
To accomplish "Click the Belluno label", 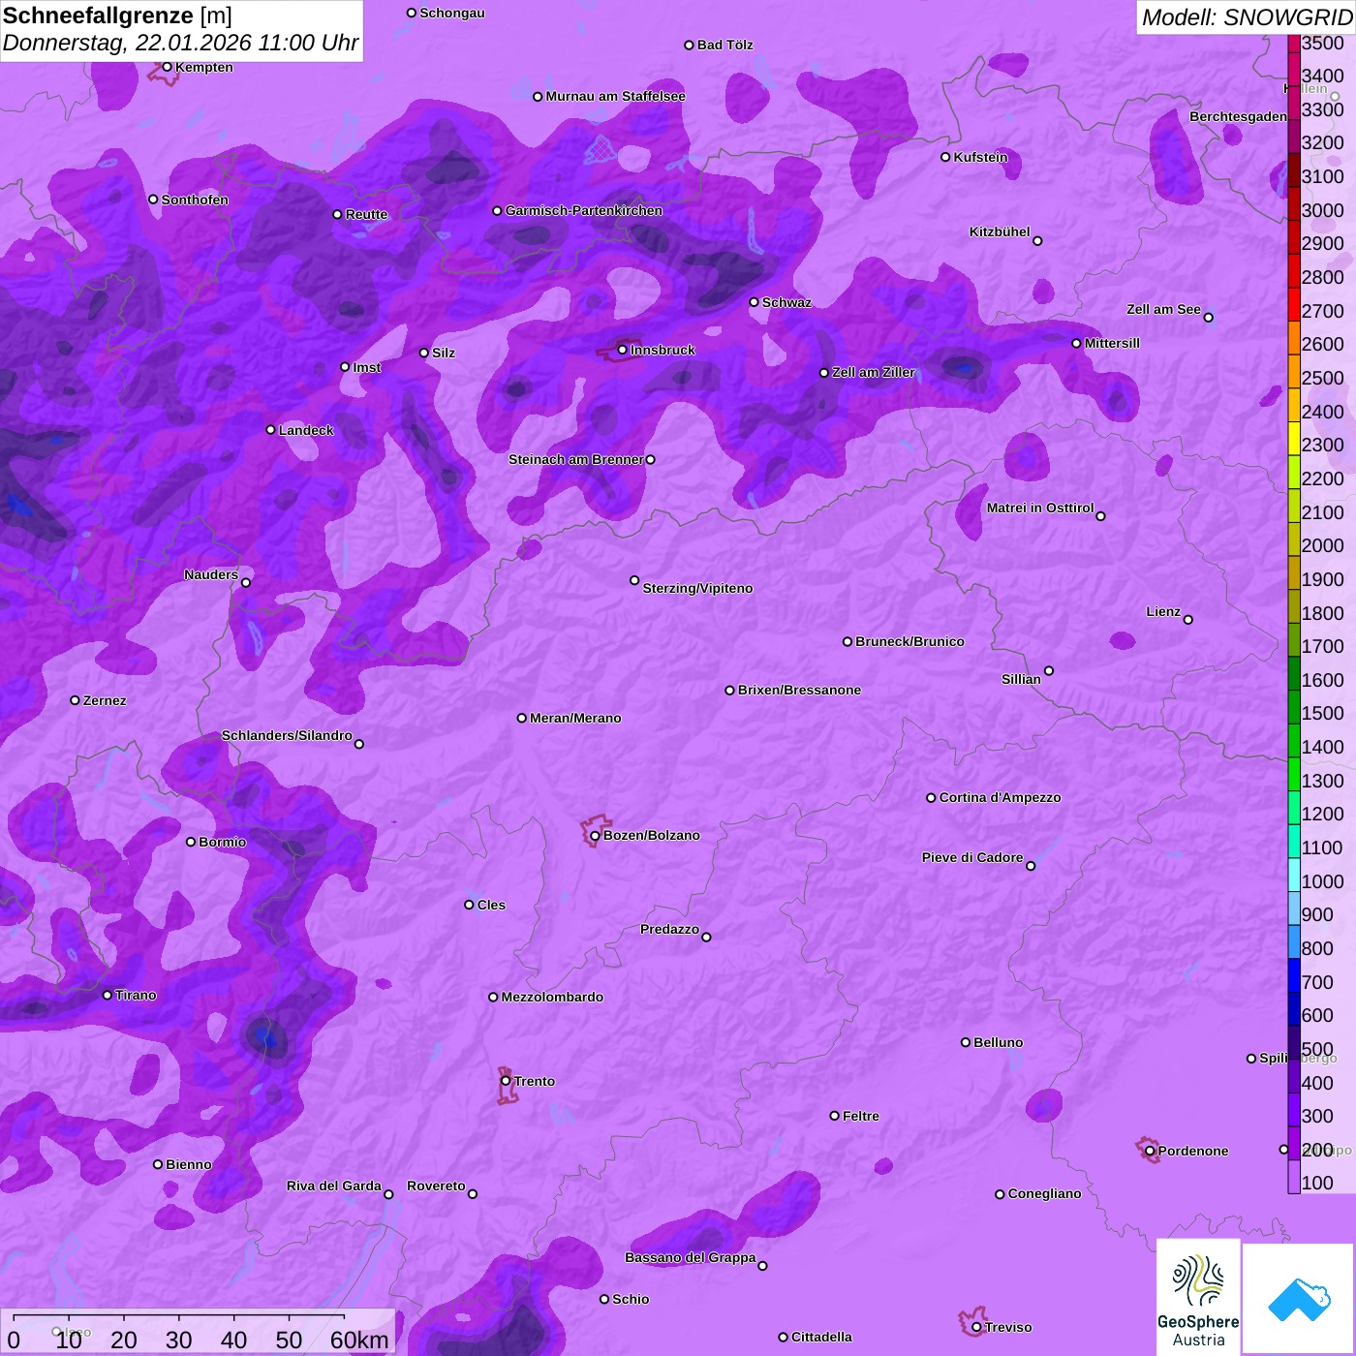I will tap(999, 1042).
